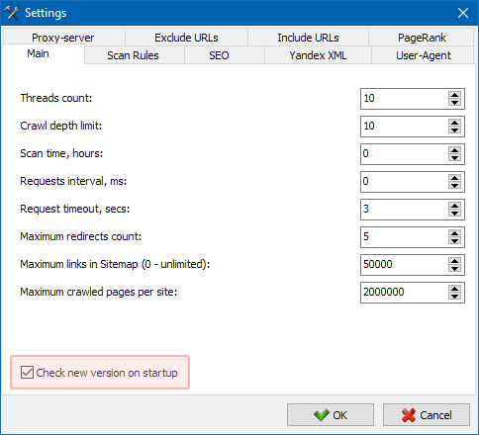Decrease Maximum redirects count down arrow
This screenshot has height=435, width=479.
(x=454, y=241)
